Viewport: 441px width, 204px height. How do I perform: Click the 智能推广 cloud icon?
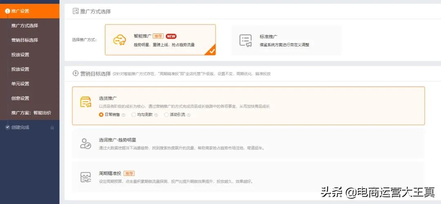(120, 40)
